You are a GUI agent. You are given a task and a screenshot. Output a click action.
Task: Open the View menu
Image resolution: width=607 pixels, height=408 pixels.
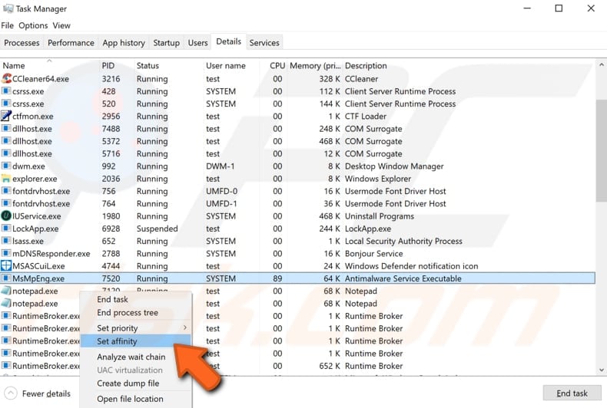[x=61, y=25]
